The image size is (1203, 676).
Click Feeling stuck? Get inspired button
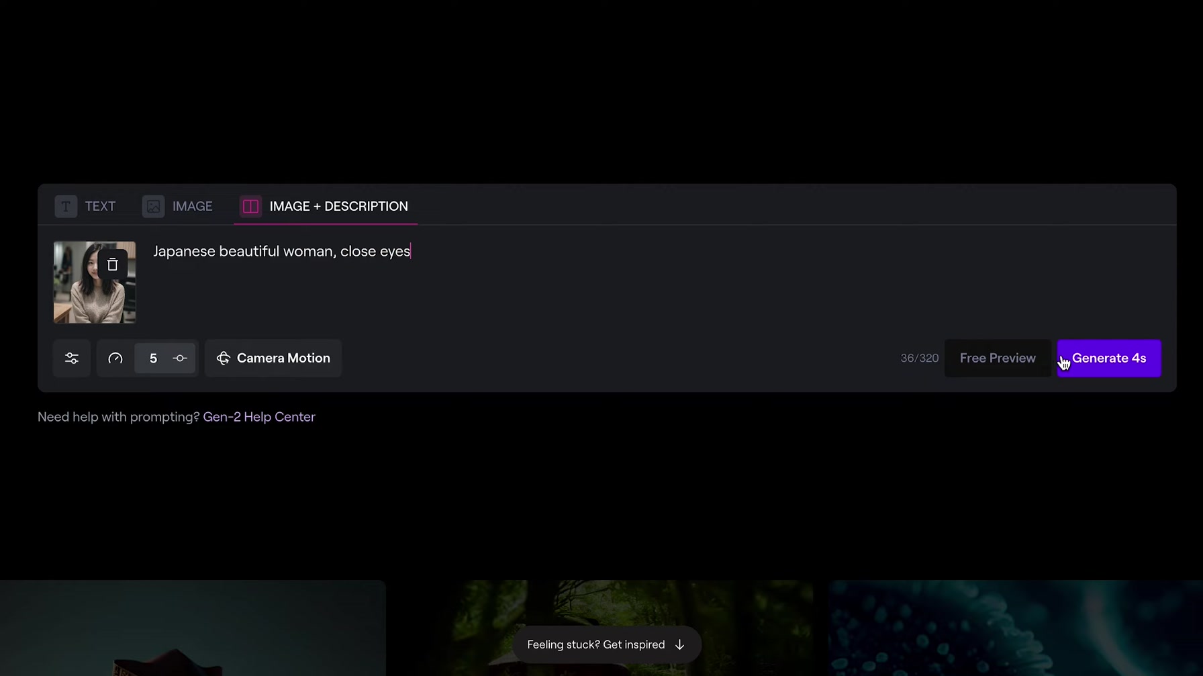606,644
